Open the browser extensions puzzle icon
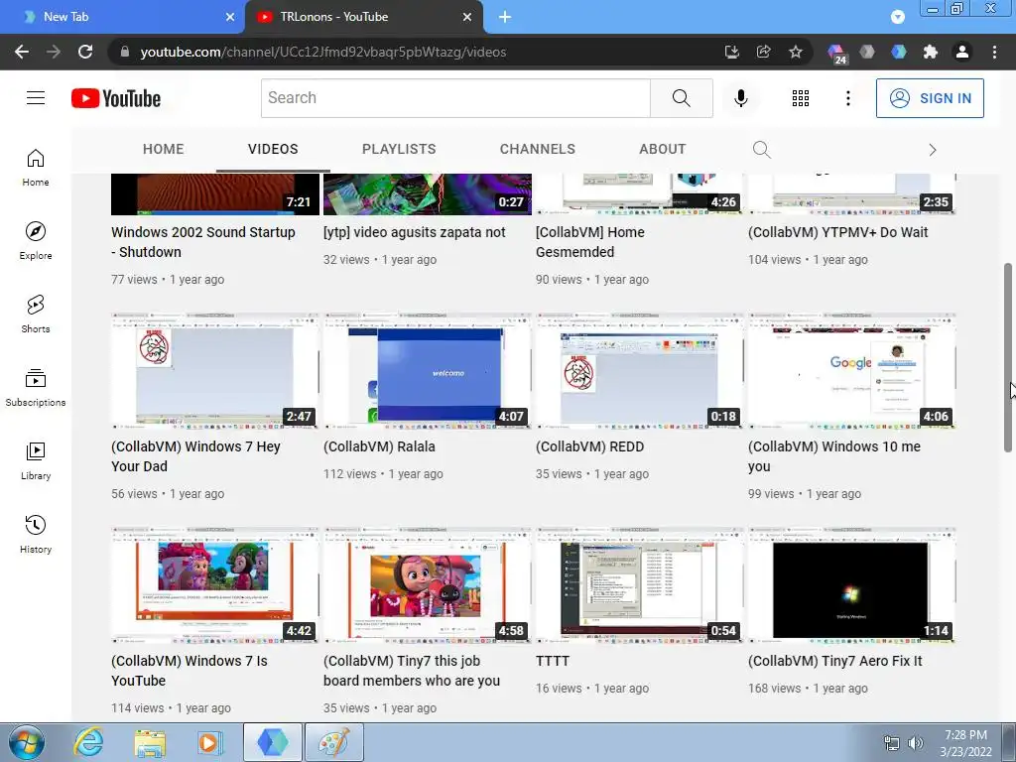This screenshot has width=1016, height=762. pyautogui.click(x=931, y=52)
